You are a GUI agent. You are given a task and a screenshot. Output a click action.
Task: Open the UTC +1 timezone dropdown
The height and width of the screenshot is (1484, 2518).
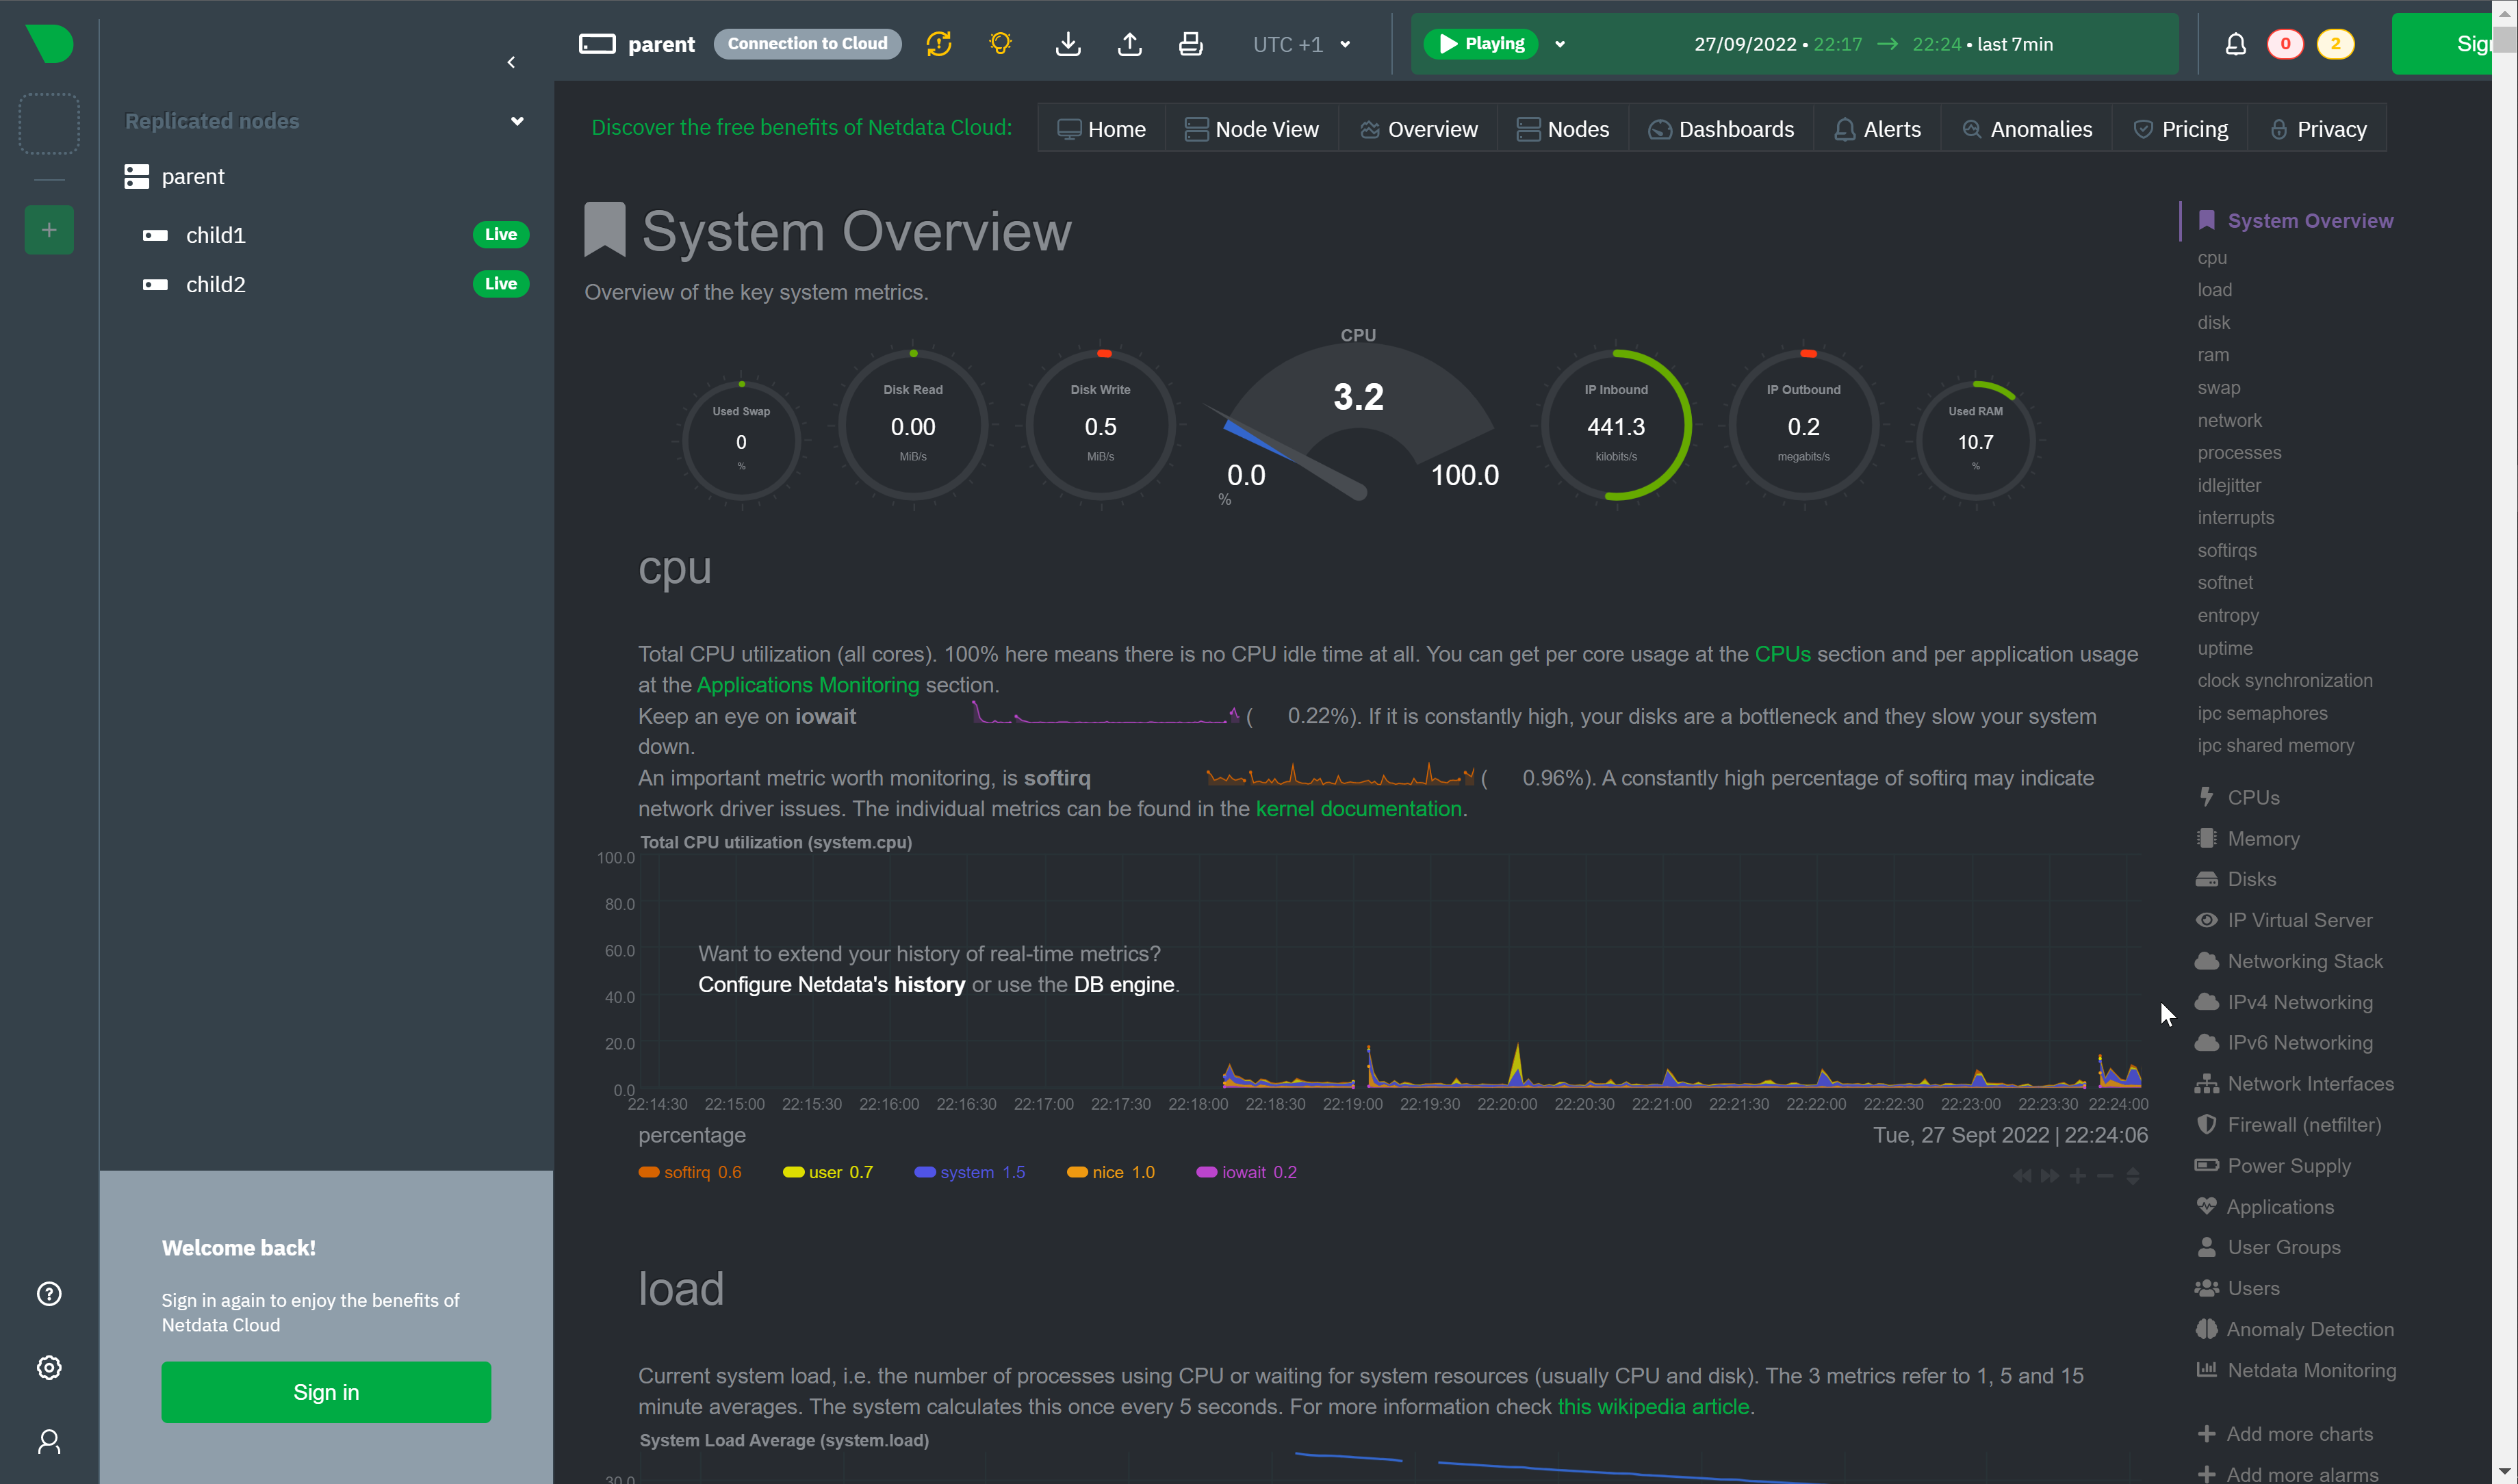click(1300, 44)
